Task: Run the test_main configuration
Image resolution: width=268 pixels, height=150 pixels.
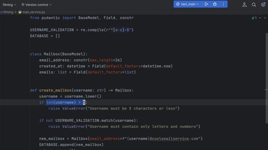Action: click(x=206, y=4)
